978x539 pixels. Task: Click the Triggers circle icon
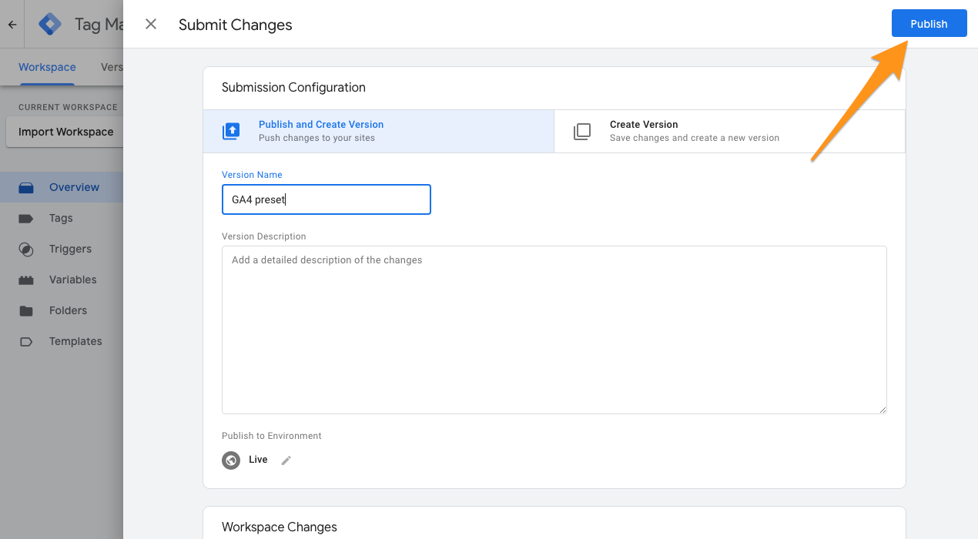(26, 249)
